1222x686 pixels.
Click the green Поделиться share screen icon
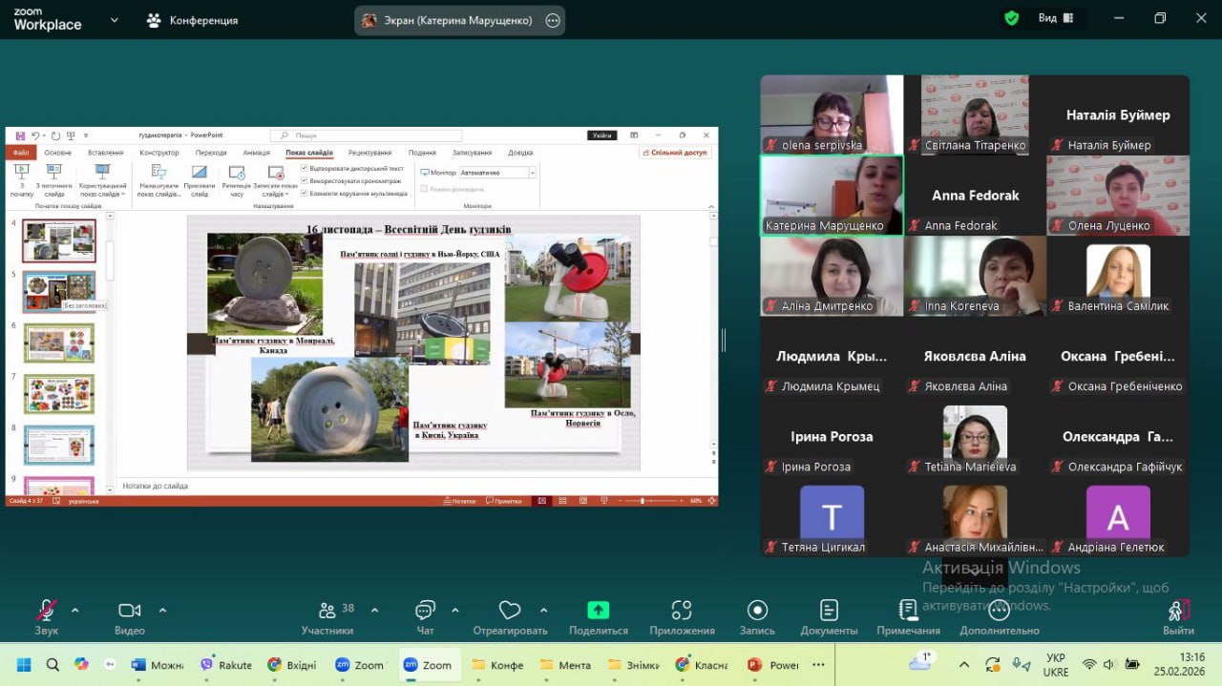tap(598, 611)
